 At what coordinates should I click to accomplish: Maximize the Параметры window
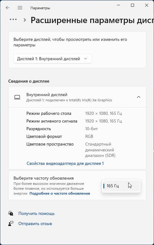click(133, 5)
